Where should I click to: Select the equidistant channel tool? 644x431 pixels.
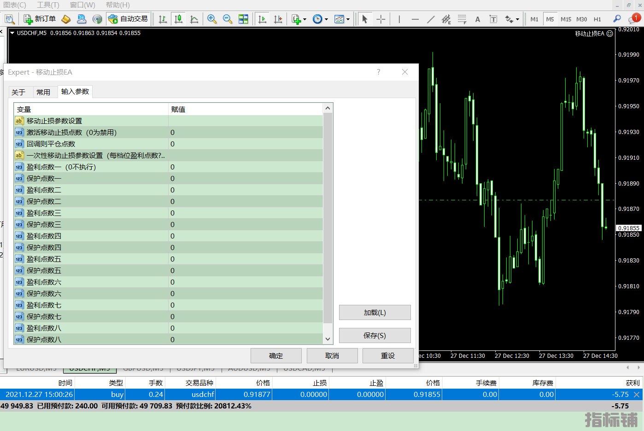(x=446, y=19)
